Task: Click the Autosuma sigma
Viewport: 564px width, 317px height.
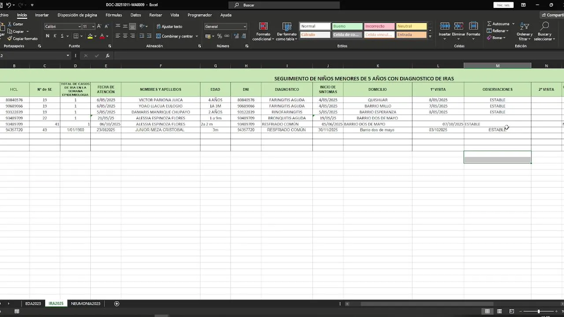Action: 490,24
